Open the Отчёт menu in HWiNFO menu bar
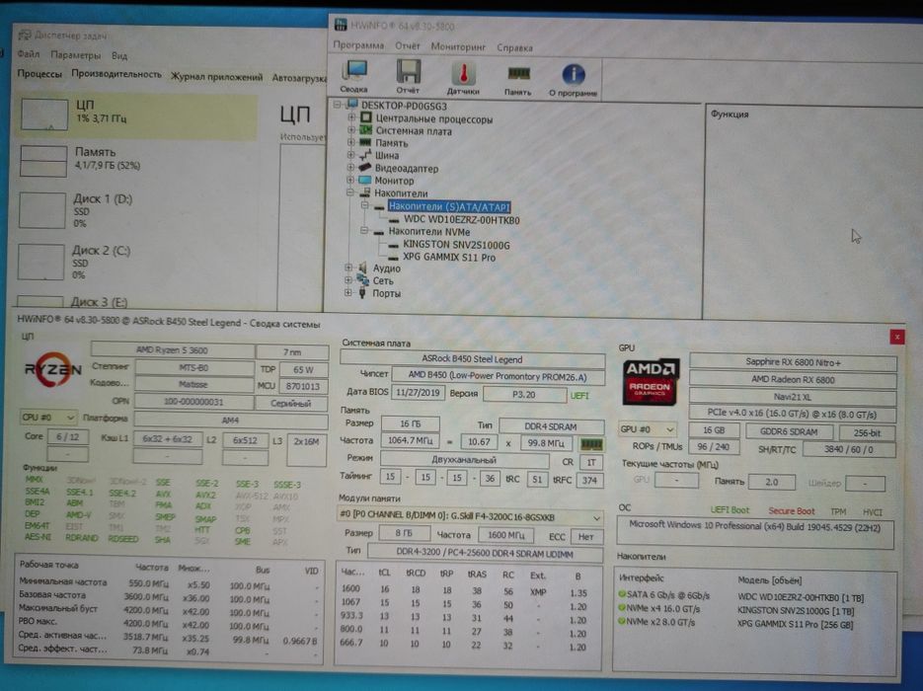 (x=408, y=46)
